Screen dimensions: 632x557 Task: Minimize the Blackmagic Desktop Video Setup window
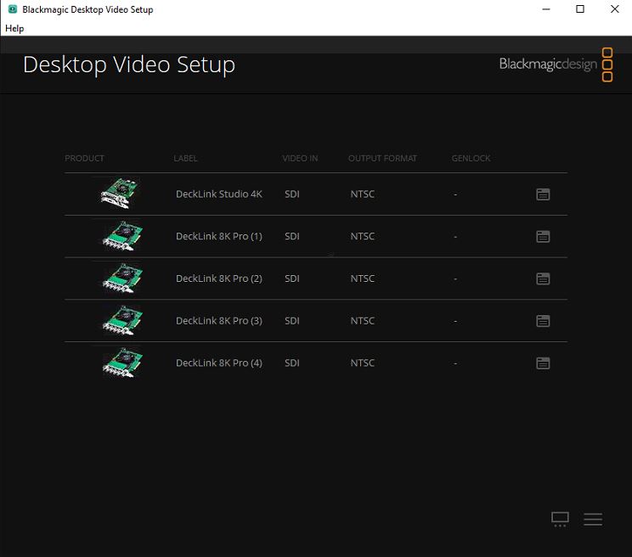click(546, 8)
